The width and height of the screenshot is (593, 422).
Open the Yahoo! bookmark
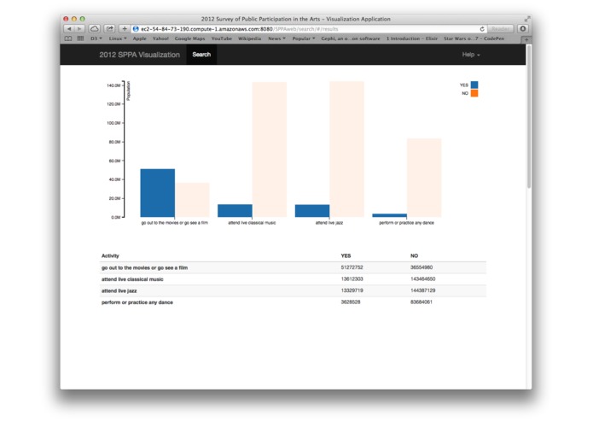(x=160, y=38)
